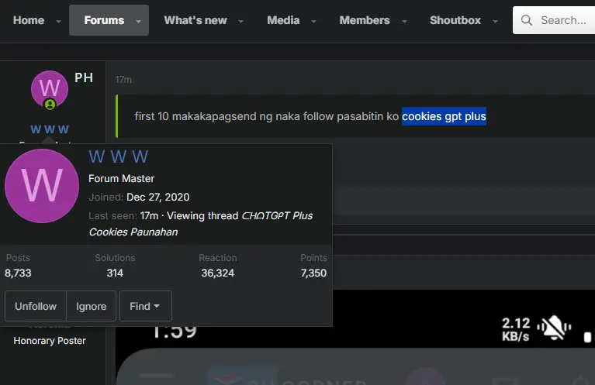Image resolution: width=595 pixels, height=385 pixels.
Task: Expand the Media dropdown arrow
Action: pos(313,21)
